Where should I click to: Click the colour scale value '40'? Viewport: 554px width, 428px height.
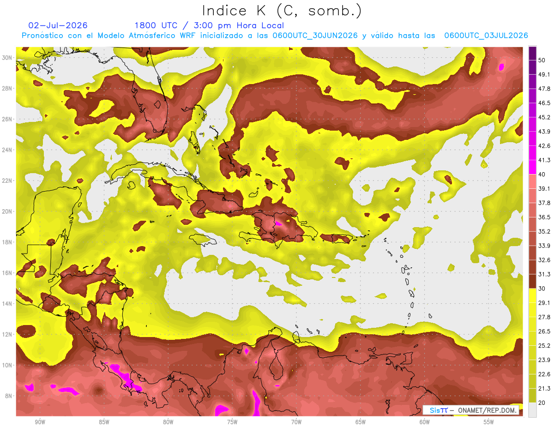point(542,175)
